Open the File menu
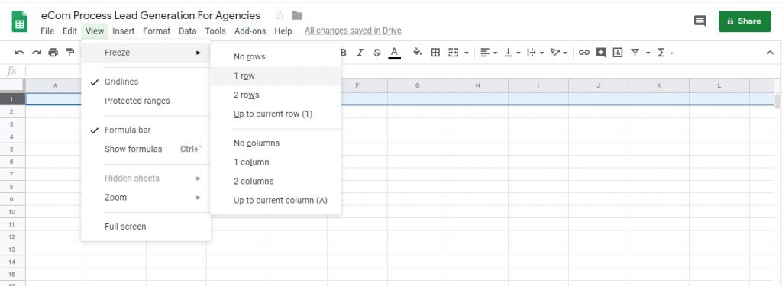782x286 pixels. 47,31
